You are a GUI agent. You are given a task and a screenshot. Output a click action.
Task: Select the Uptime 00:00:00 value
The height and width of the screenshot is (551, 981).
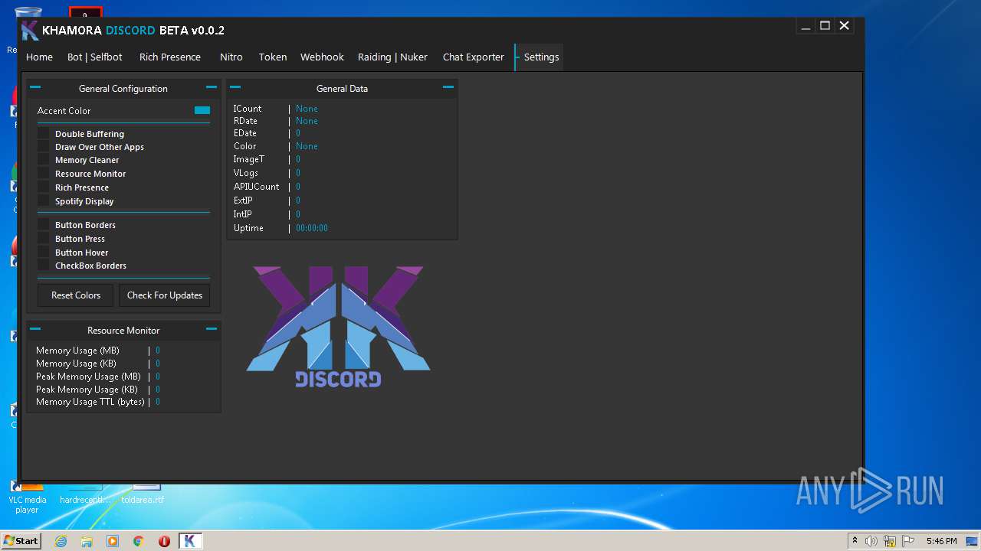pos(312,228)
